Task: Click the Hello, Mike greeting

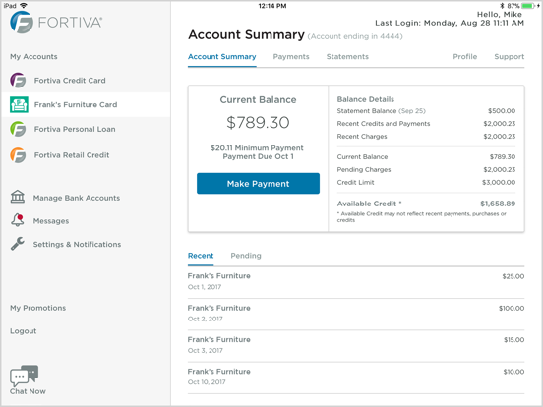Action: coord(500,15)
